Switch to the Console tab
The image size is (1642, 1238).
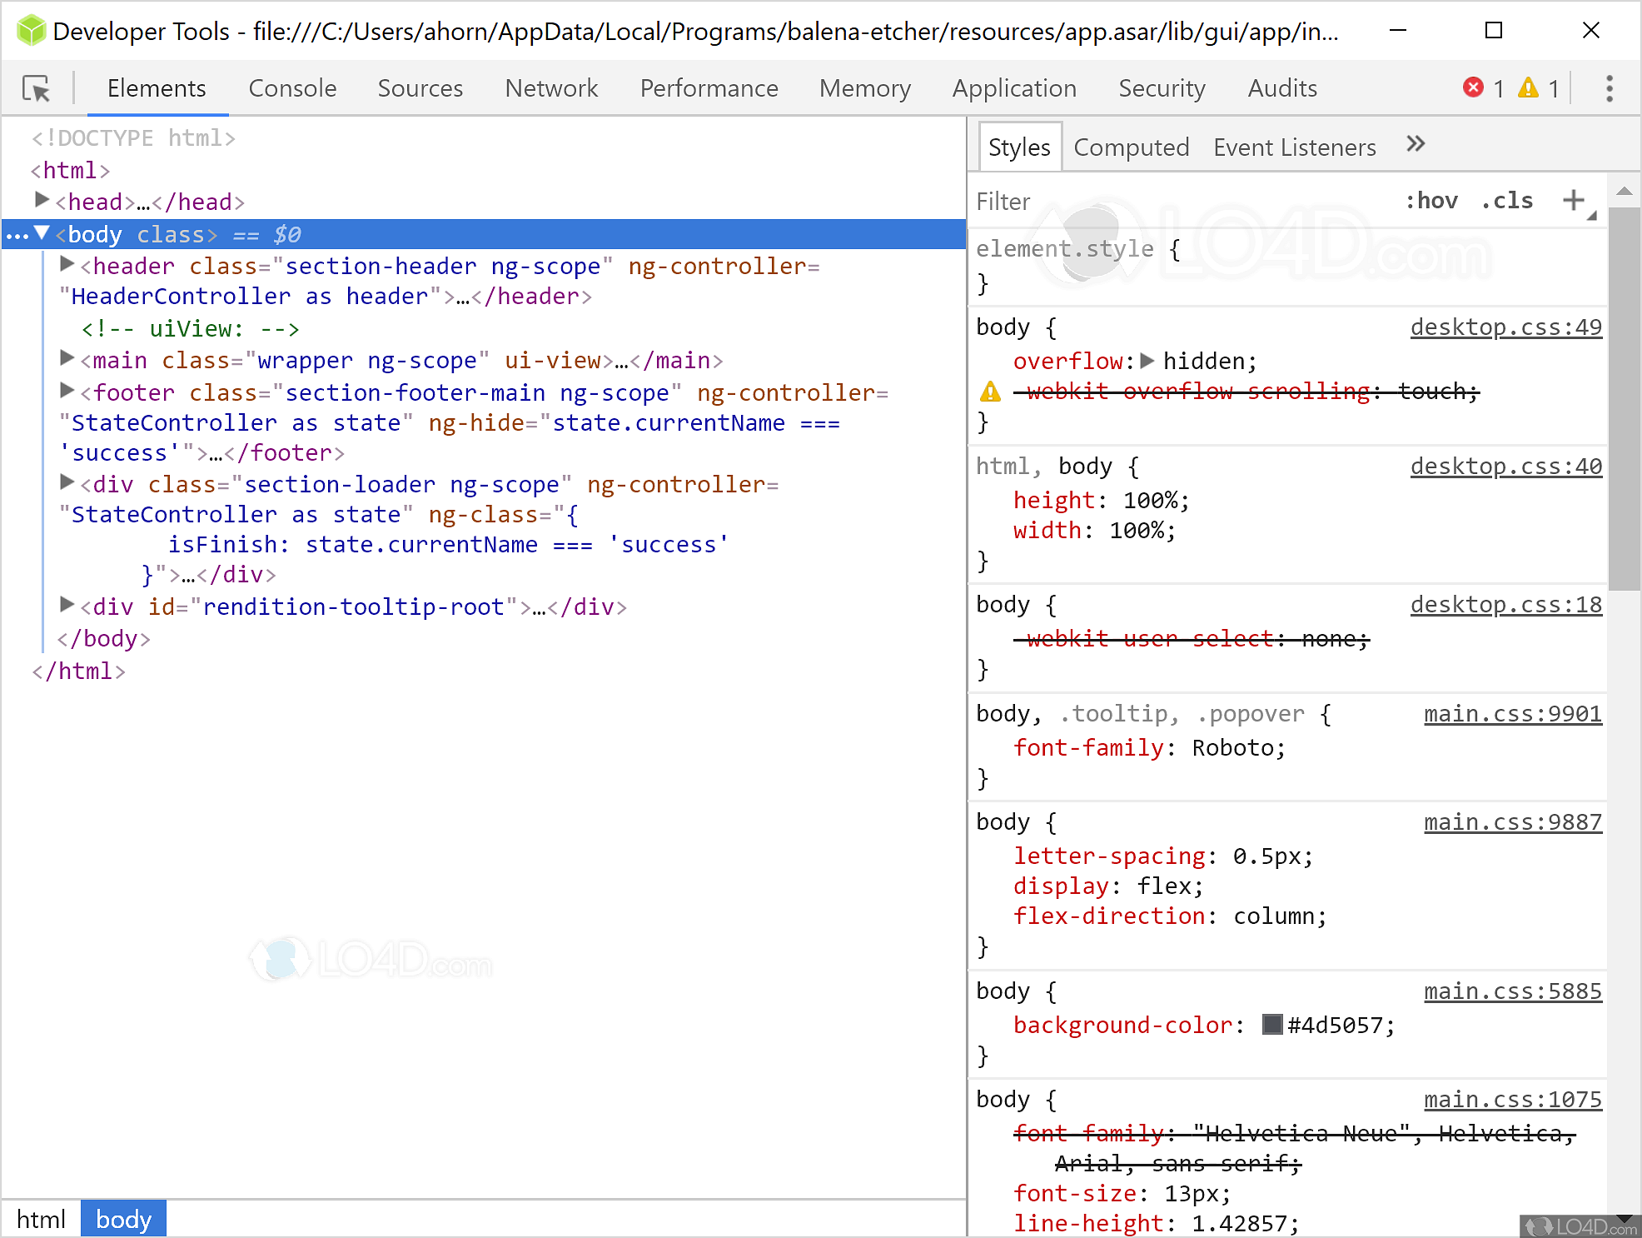[x=292, y=88]
